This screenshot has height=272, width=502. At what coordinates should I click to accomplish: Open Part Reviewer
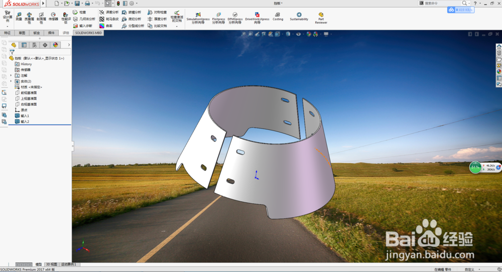[321, 18]
